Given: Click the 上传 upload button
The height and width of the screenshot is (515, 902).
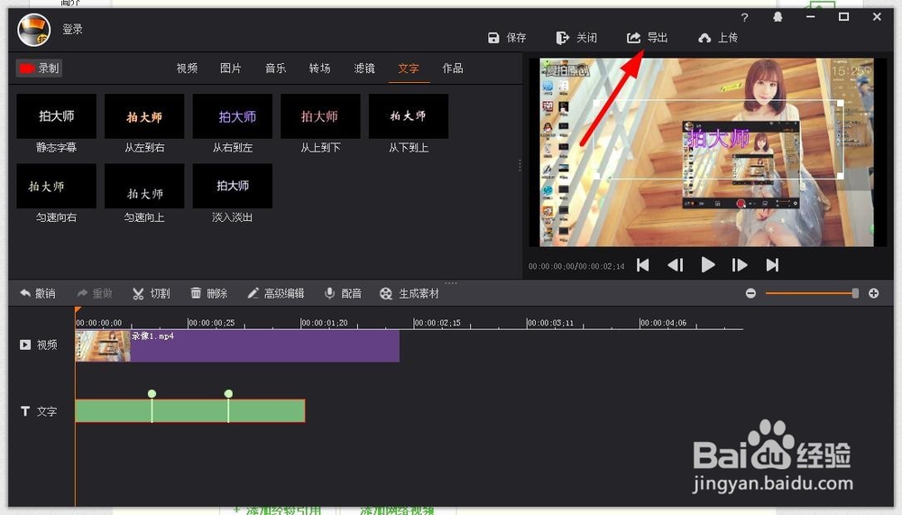Looking at the screenshot, I should coord(718,38).
